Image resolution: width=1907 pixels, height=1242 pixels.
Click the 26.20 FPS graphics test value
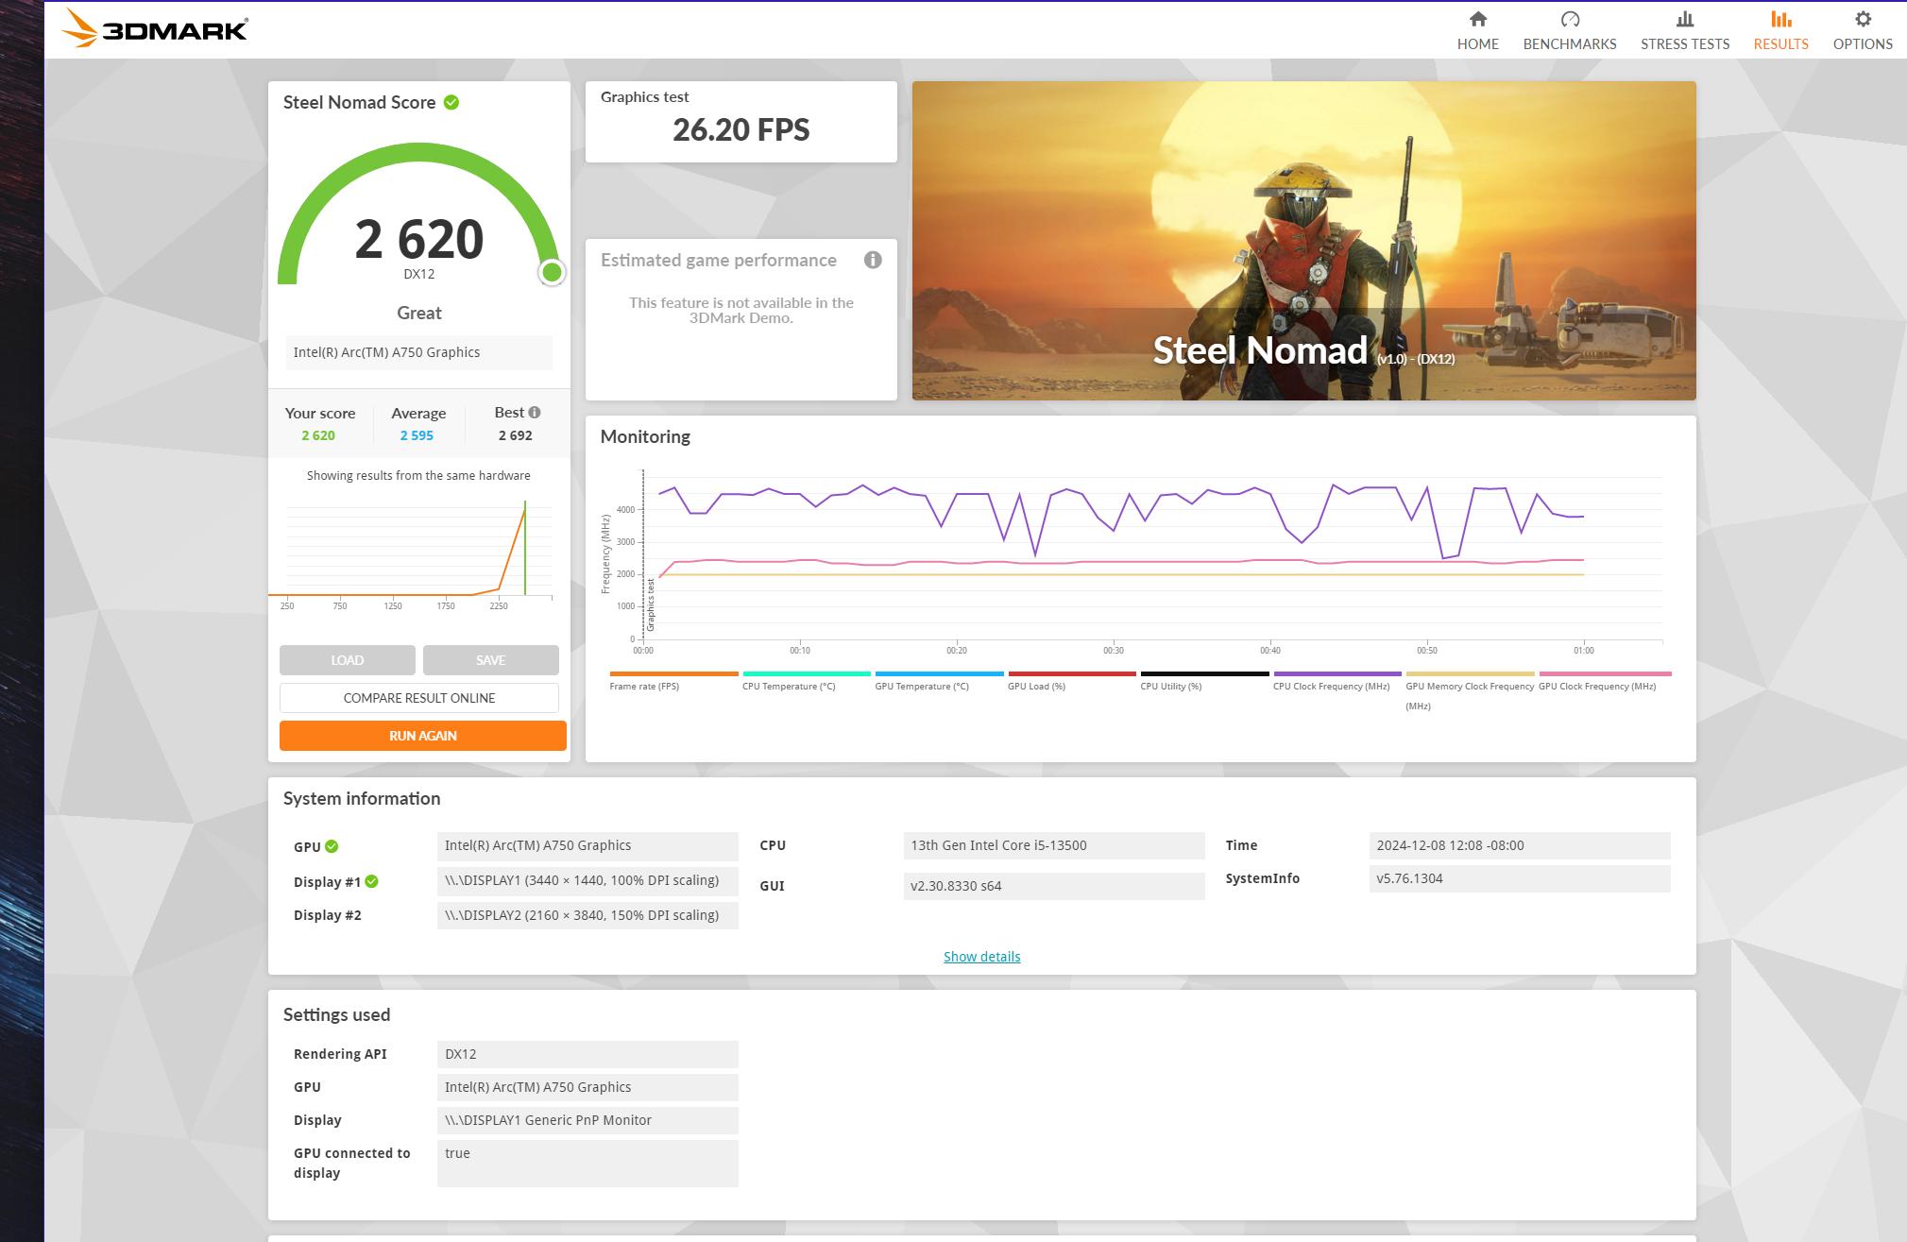pyautogui.click(x=741, y=129)
